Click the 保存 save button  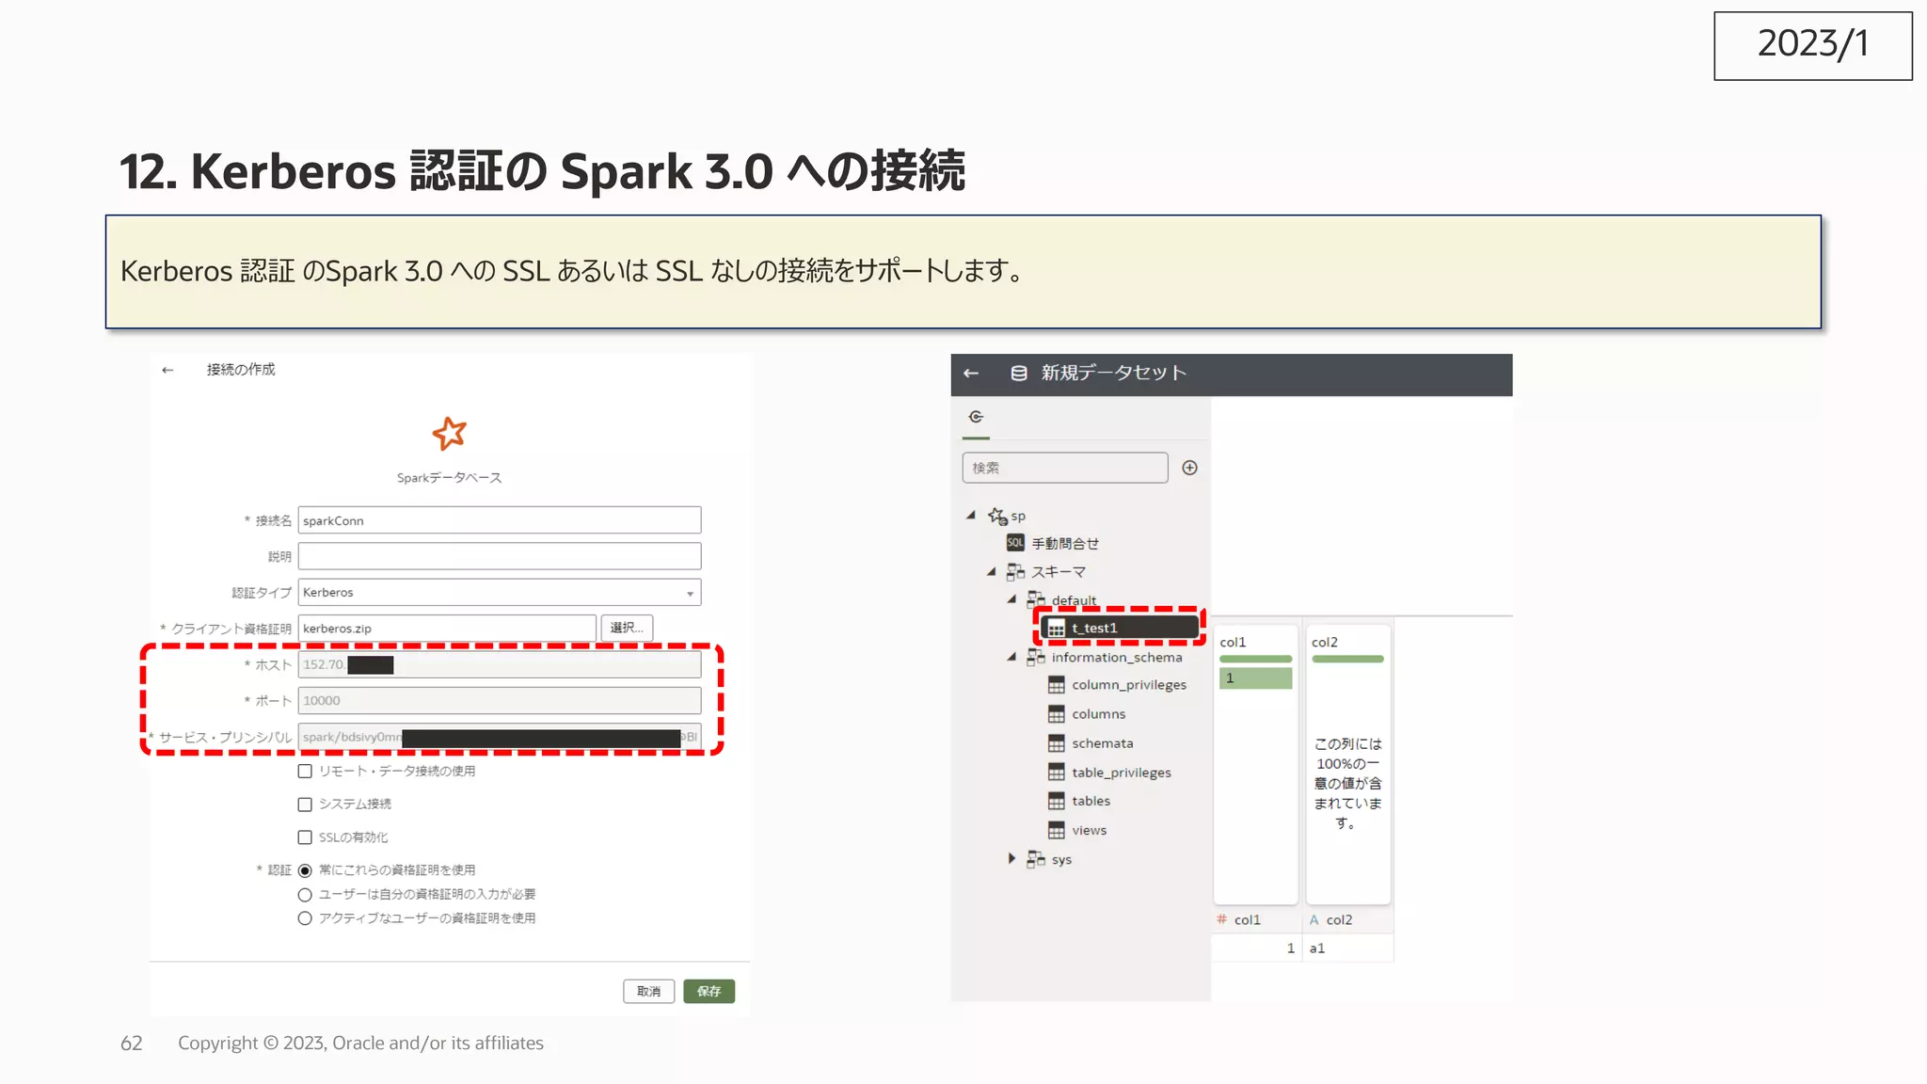709,991
